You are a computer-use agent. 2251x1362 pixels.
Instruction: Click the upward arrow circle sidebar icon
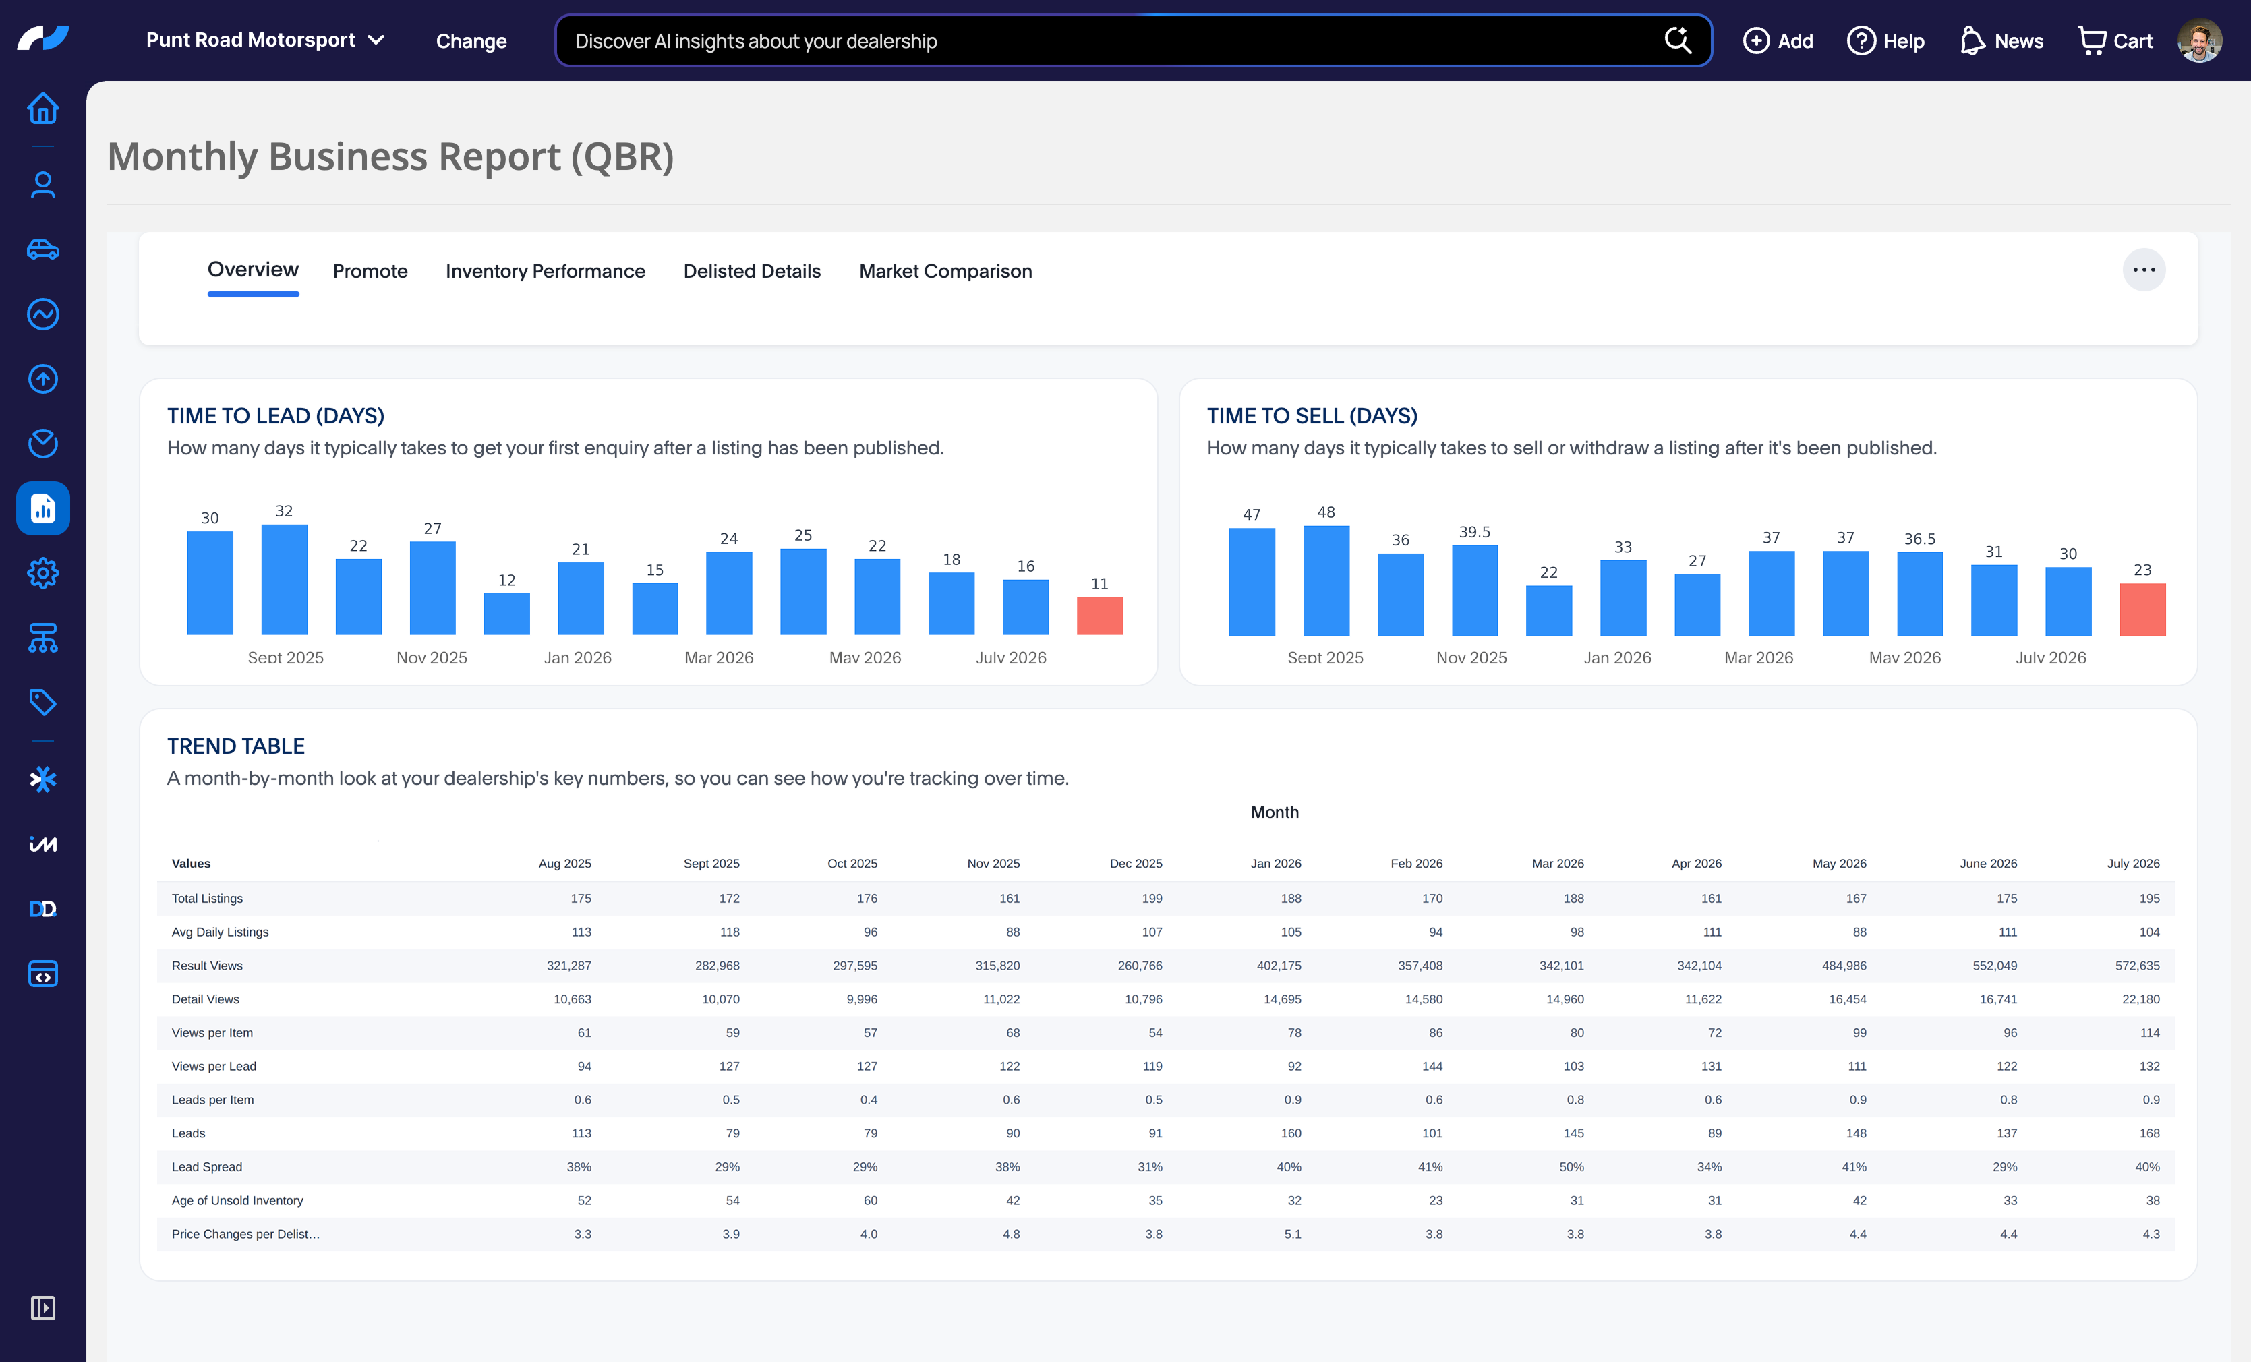tap(43, 379)
